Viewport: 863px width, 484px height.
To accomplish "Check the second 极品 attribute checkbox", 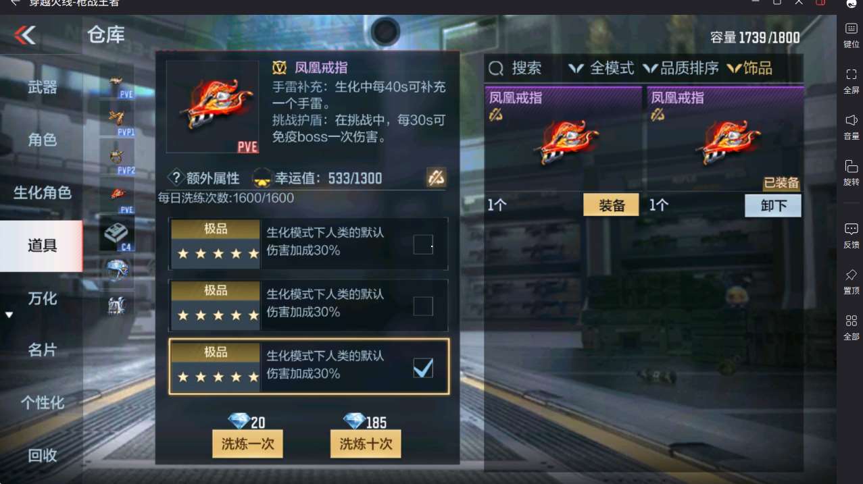I will point(423,306).
